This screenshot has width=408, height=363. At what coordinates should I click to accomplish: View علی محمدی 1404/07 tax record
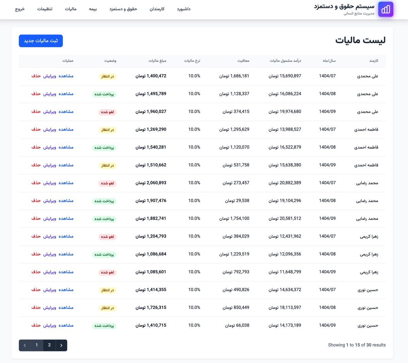[x=66, y=76]
